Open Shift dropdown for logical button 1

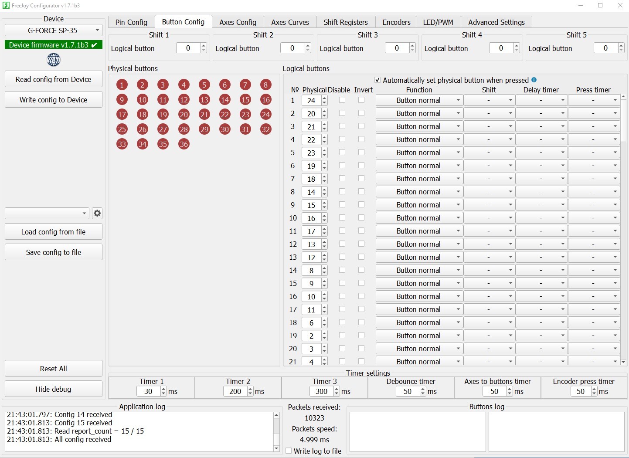(x=489, y=100)
